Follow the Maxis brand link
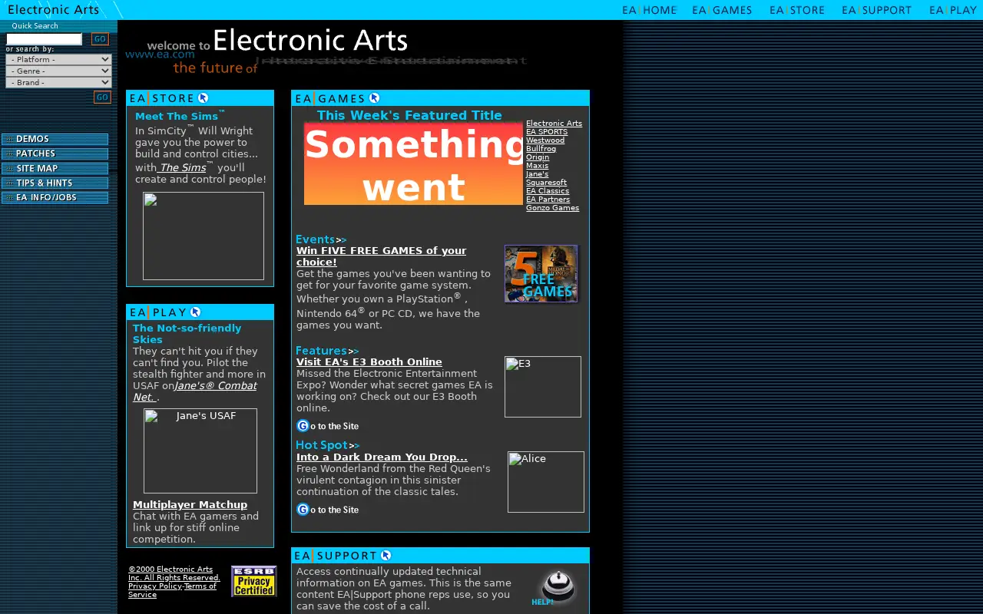This screenshot has height=614, width=983. coord(537,166)
